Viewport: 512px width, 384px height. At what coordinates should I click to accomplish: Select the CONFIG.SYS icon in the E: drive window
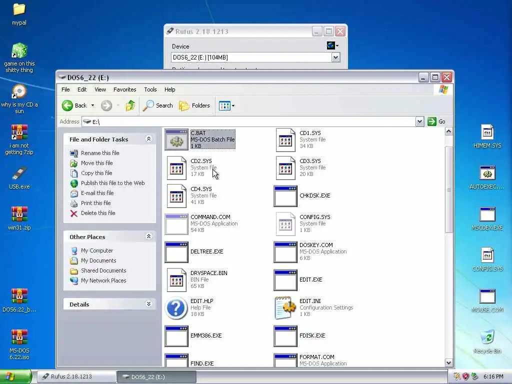285,224
